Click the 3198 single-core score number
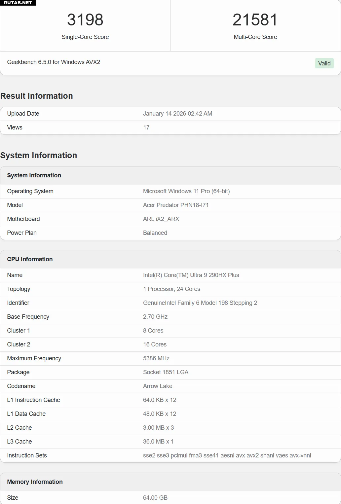This screenshot has width=341, height=504. tap(85, 20)
